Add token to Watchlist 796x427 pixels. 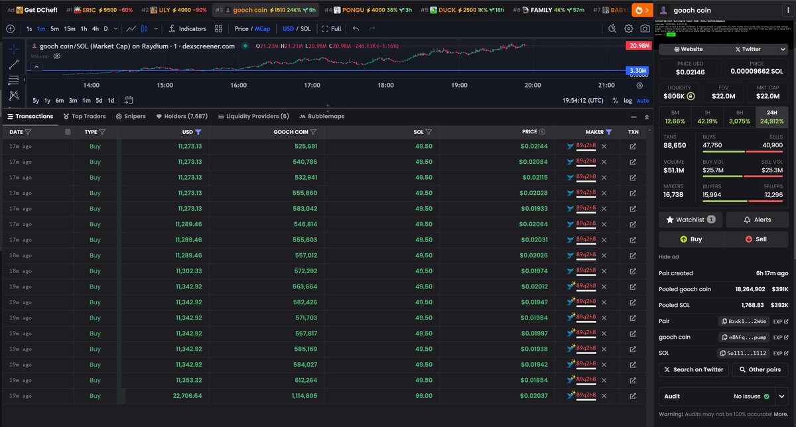(691, 219)
